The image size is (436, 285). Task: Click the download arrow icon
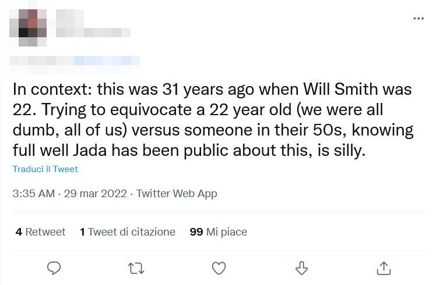pyautogui.click(x=301, y=268)
